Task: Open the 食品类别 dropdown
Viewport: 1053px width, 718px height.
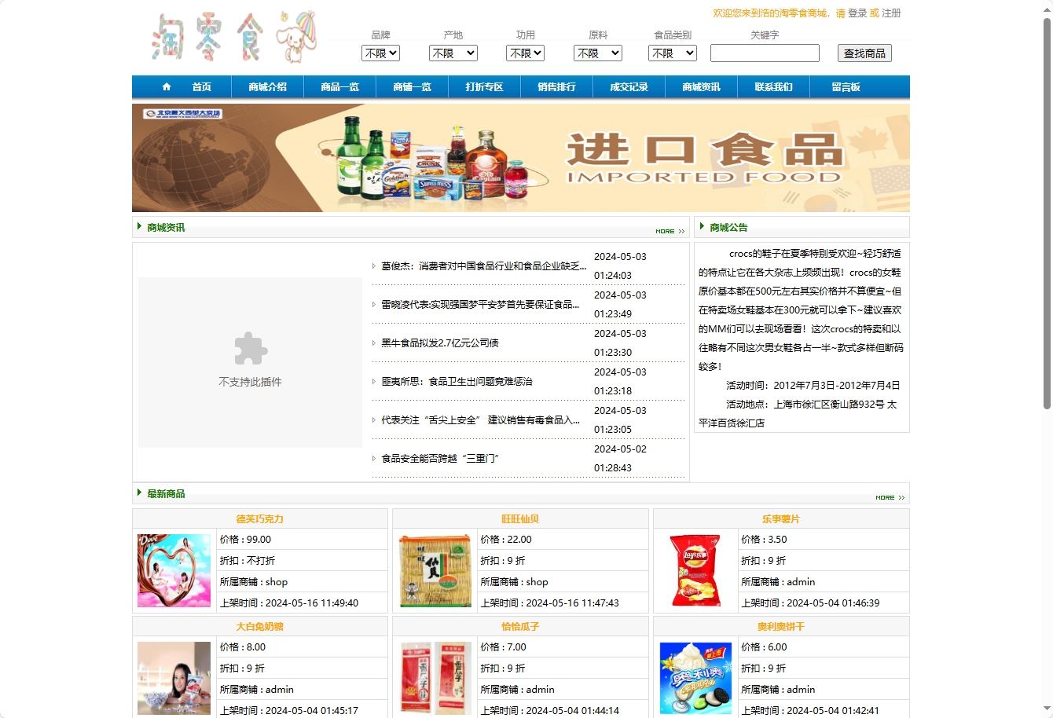Action: 672,53
